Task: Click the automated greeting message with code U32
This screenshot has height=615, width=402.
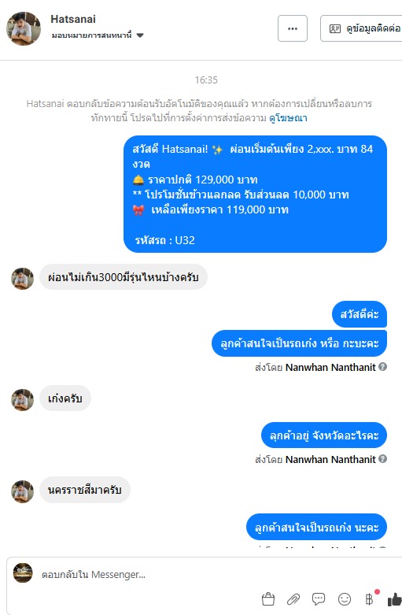Action: 255,195
